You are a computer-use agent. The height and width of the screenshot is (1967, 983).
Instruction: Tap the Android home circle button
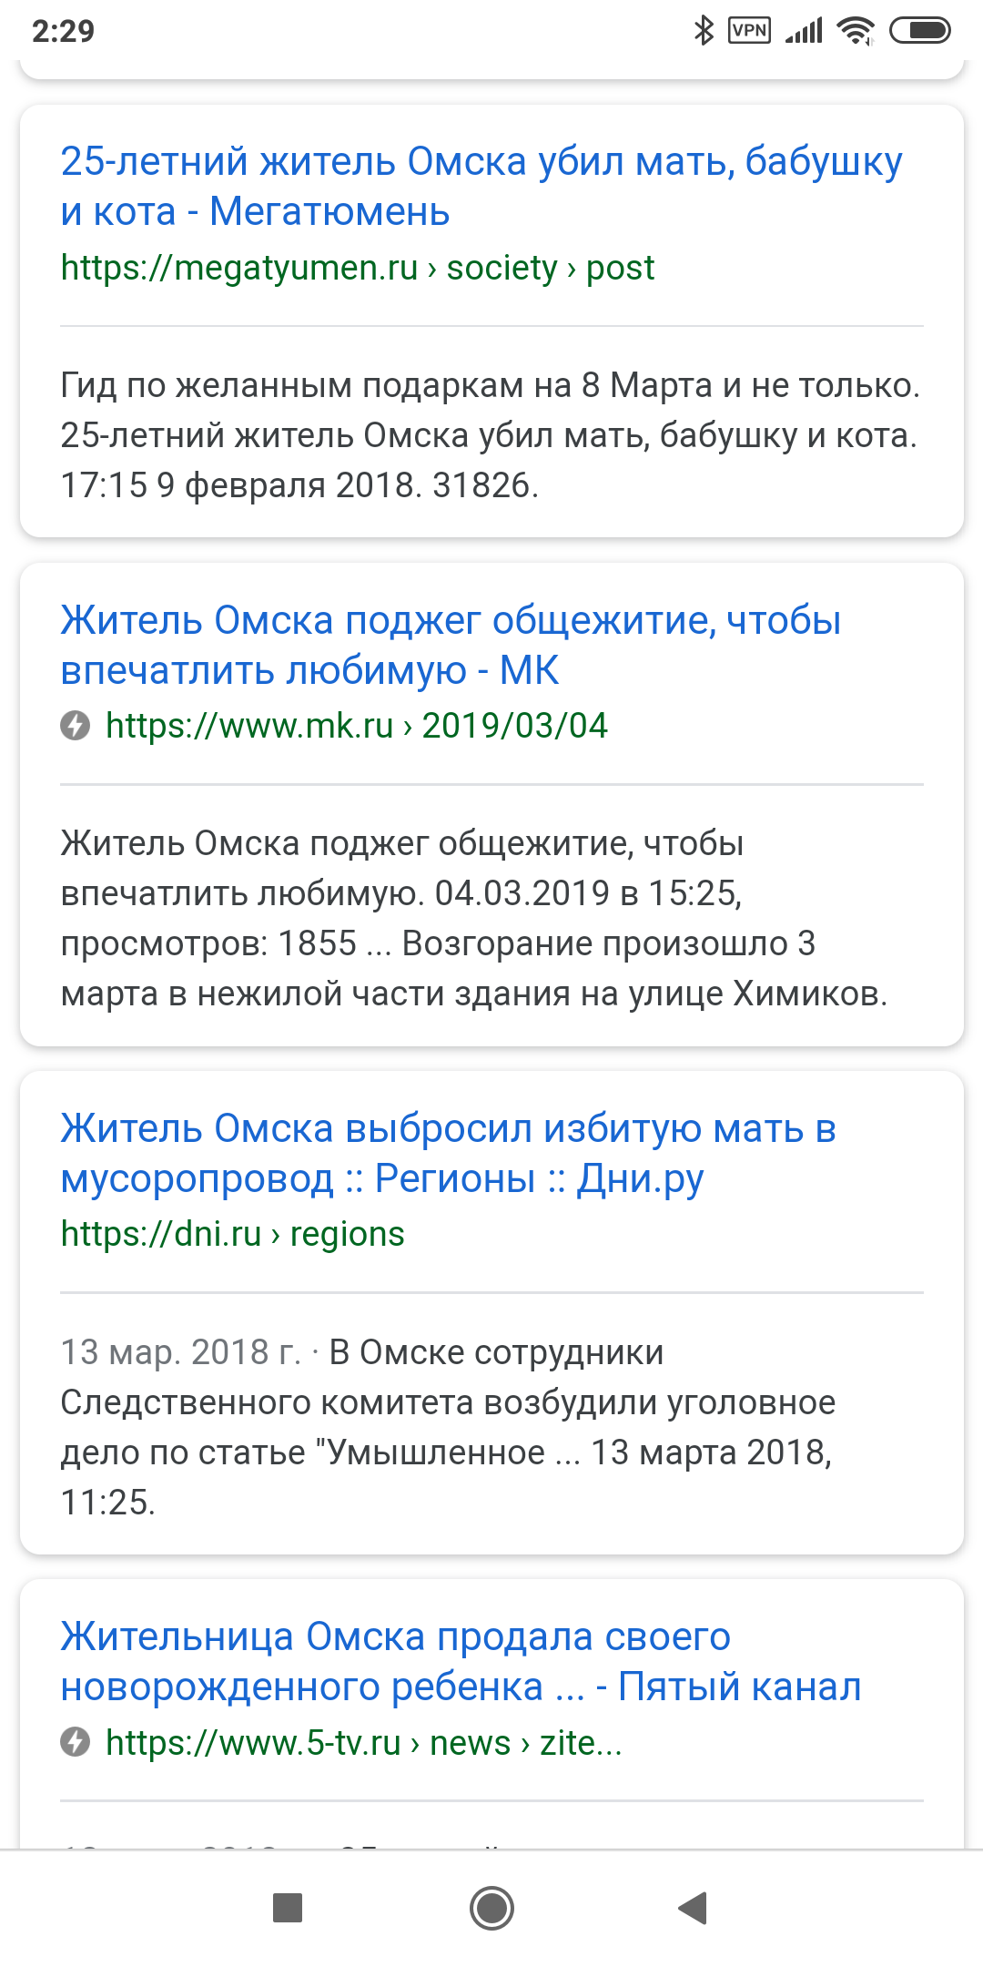[x=491, y=1907]
